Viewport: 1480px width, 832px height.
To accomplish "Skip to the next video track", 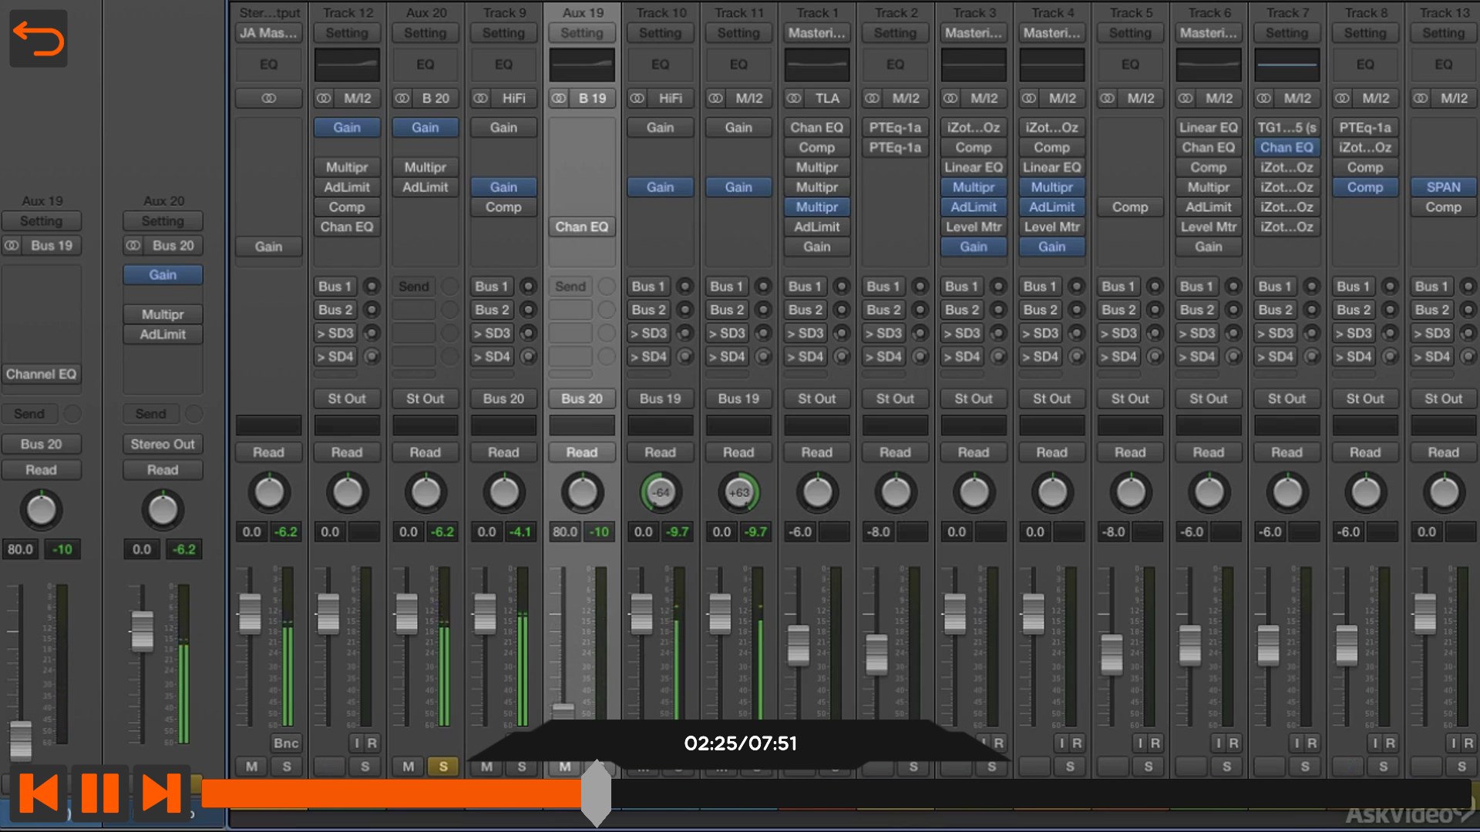I will pos(162,793).
